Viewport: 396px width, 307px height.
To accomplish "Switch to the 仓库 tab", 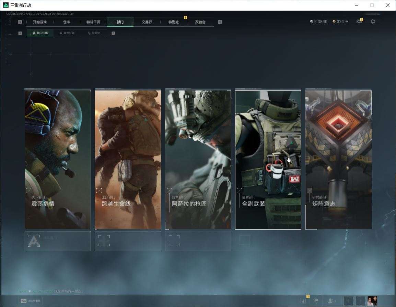I will [x=67, y=22].
